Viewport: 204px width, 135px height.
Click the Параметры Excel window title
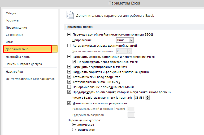[x=124, y=3]
